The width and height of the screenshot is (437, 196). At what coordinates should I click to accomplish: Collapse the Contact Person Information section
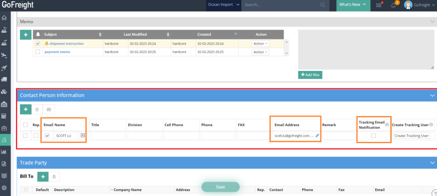pos(432,95)
